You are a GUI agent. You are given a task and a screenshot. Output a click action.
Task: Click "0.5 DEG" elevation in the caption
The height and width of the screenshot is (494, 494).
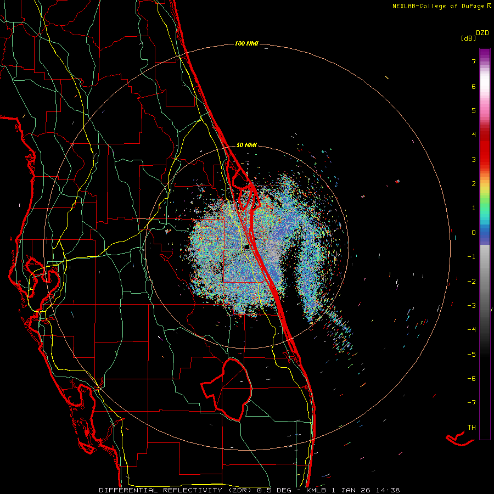(x=274, y=490)
